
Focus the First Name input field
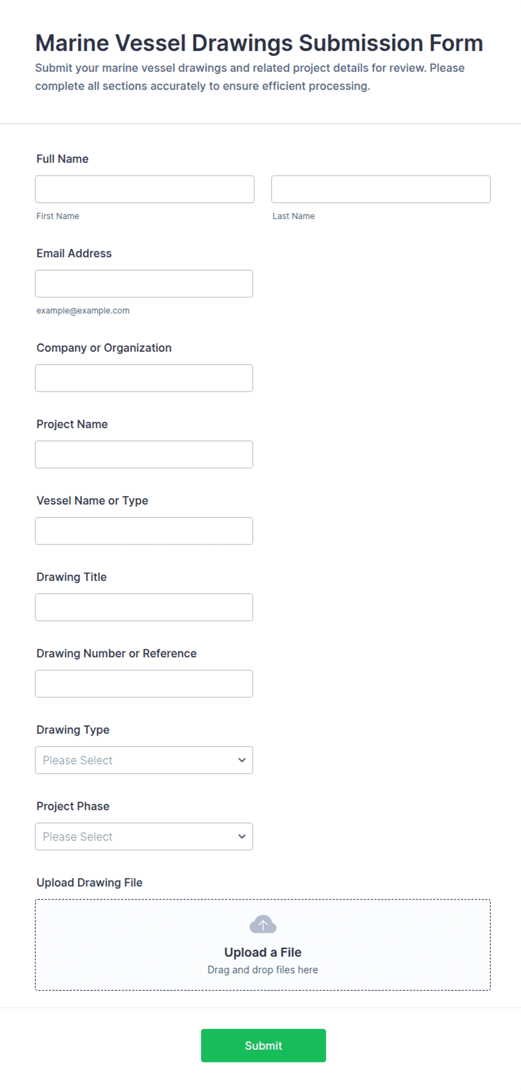(145, 189)
